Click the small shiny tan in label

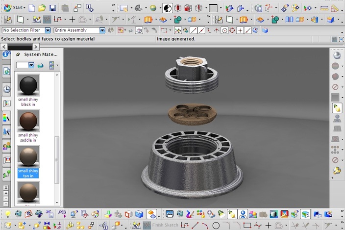(28, 173)
